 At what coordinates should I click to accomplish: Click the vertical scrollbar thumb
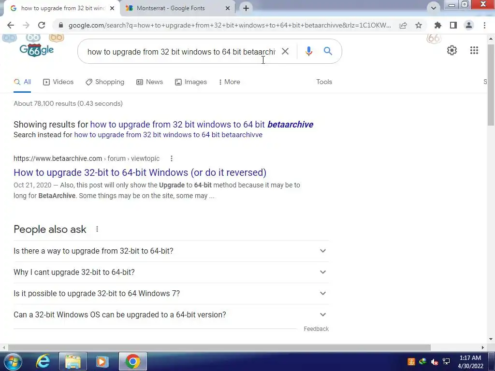coord(491,85)
